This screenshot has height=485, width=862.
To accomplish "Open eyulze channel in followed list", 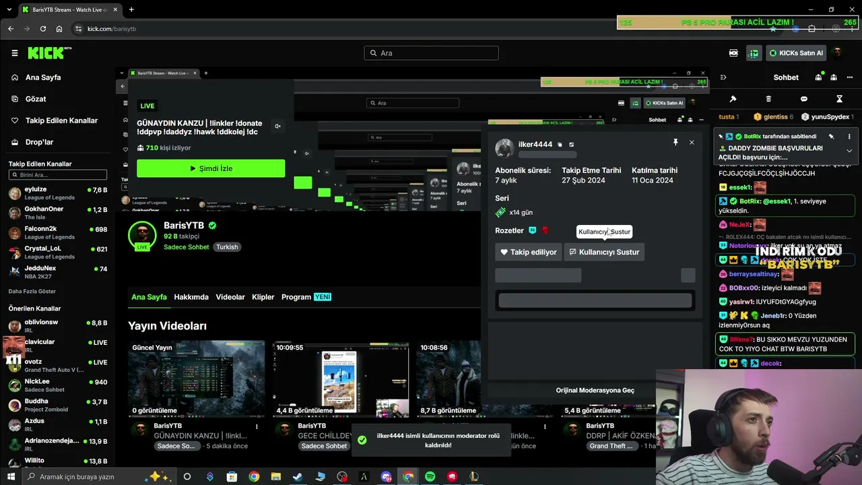I will (x=58, y=194).
